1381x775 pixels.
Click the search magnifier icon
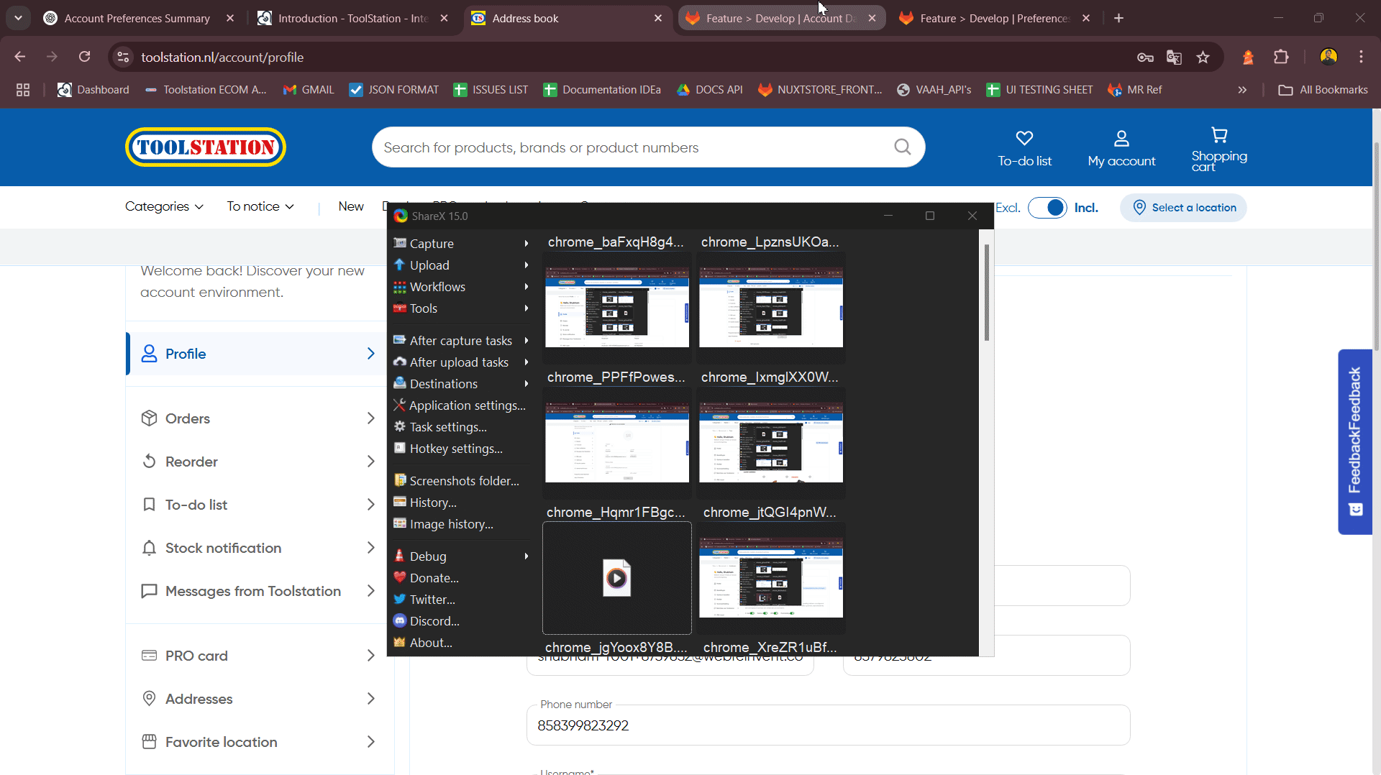click(x=902, y=147)
